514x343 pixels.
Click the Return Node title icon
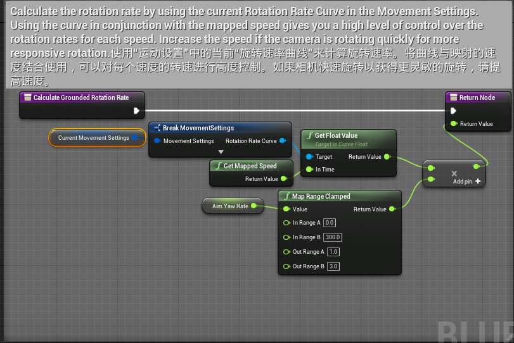[453, 97]
